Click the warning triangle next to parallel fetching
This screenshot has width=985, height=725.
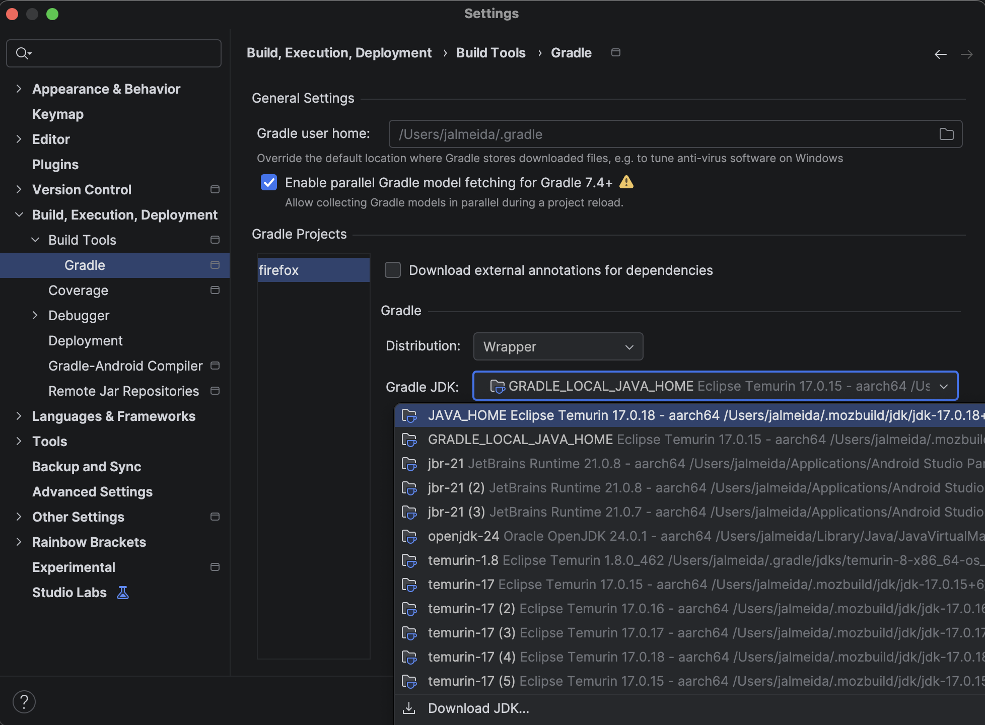626,182
